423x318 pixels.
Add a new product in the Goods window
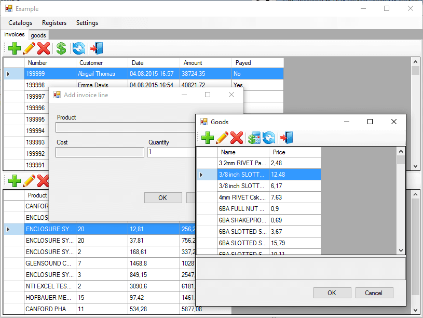[x=208, y=138]
